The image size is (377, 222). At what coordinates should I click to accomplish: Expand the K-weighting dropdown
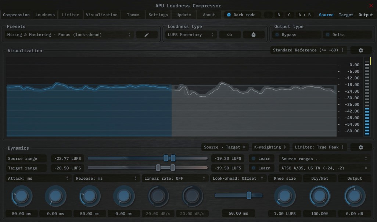[270, 147]
